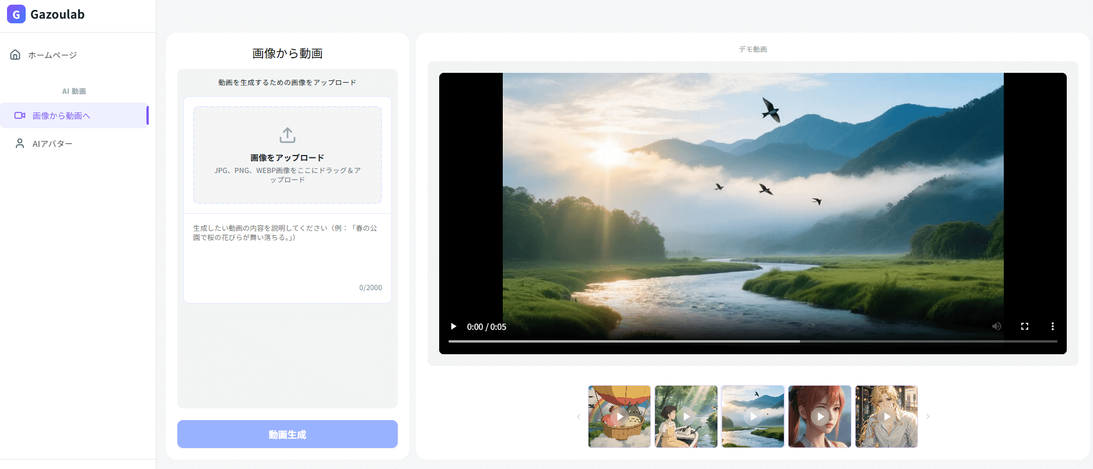Click the 画像から動画 panel heading
Viewport: 1093px width, 469px height.
click(x=288, y=54)
